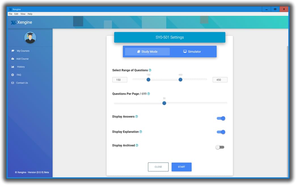Close the Xengine window
This screenshot has width=296, height=185.
pyautogui.click(x=284, y=9)
